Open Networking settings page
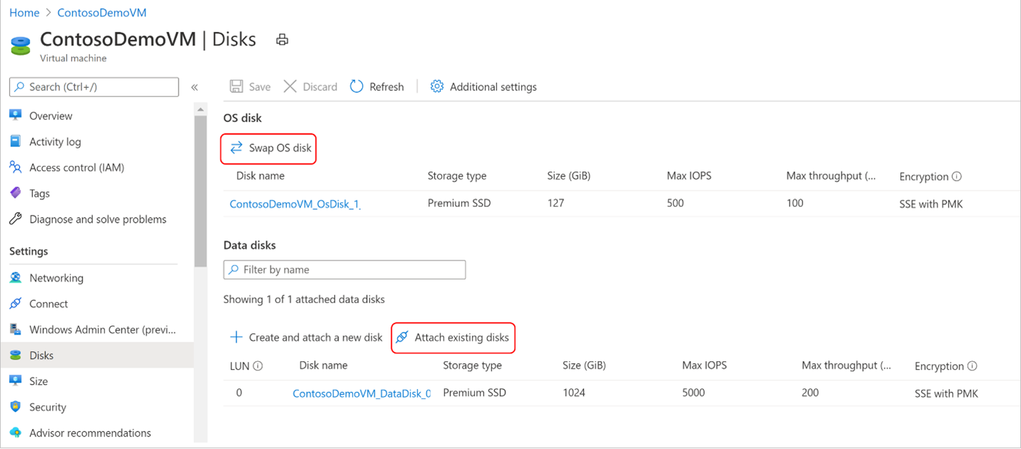This screenshot has height=449, width=1021. click(56, 278)
